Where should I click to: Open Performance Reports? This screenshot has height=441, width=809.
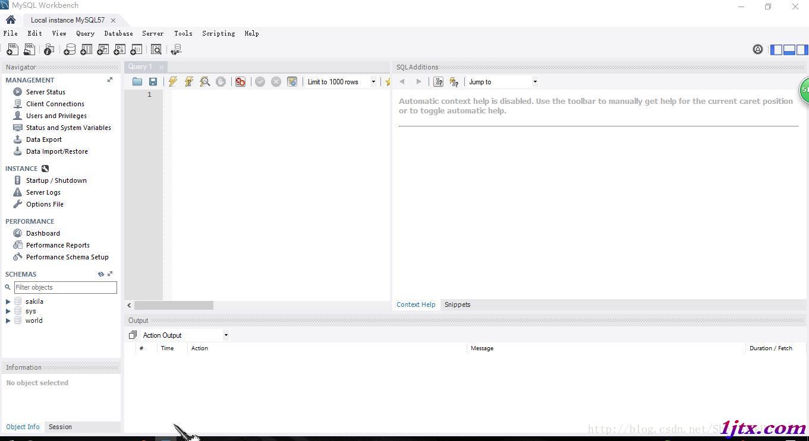coord(58,245)
